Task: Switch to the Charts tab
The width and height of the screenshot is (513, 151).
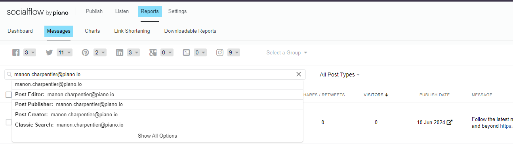Action: point(92,31)
